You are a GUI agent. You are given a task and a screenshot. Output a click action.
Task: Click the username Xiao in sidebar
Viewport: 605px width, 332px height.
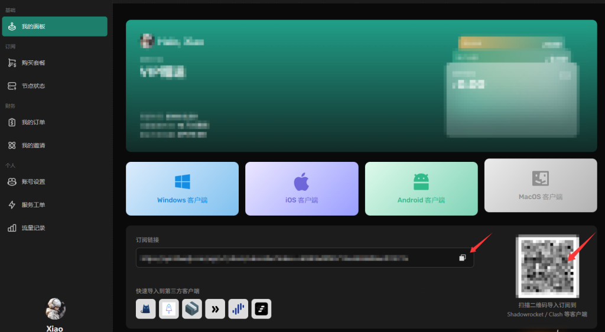[x=55, y=328]
